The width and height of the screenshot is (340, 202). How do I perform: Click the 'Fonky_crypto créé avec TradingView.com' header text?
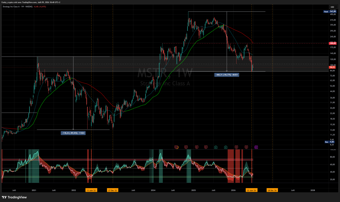coord(19,2)
